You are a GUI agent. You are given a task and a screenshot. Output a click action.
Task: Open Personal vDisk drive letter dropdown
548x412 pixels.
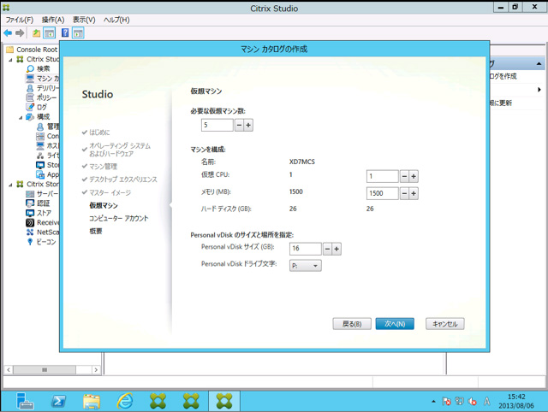(306, 266)
